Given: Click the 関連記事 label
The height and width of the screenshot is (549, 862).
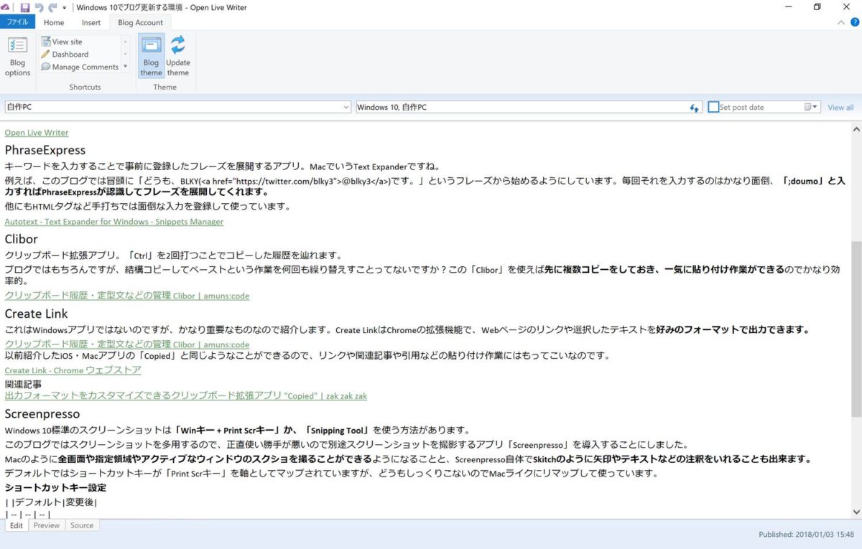Looking at the screenshot, I should pos(23,385).
